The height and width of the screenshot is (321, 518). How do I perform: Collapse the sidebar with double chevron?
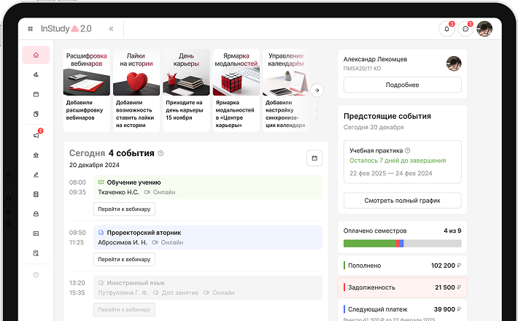pos(111,29)
